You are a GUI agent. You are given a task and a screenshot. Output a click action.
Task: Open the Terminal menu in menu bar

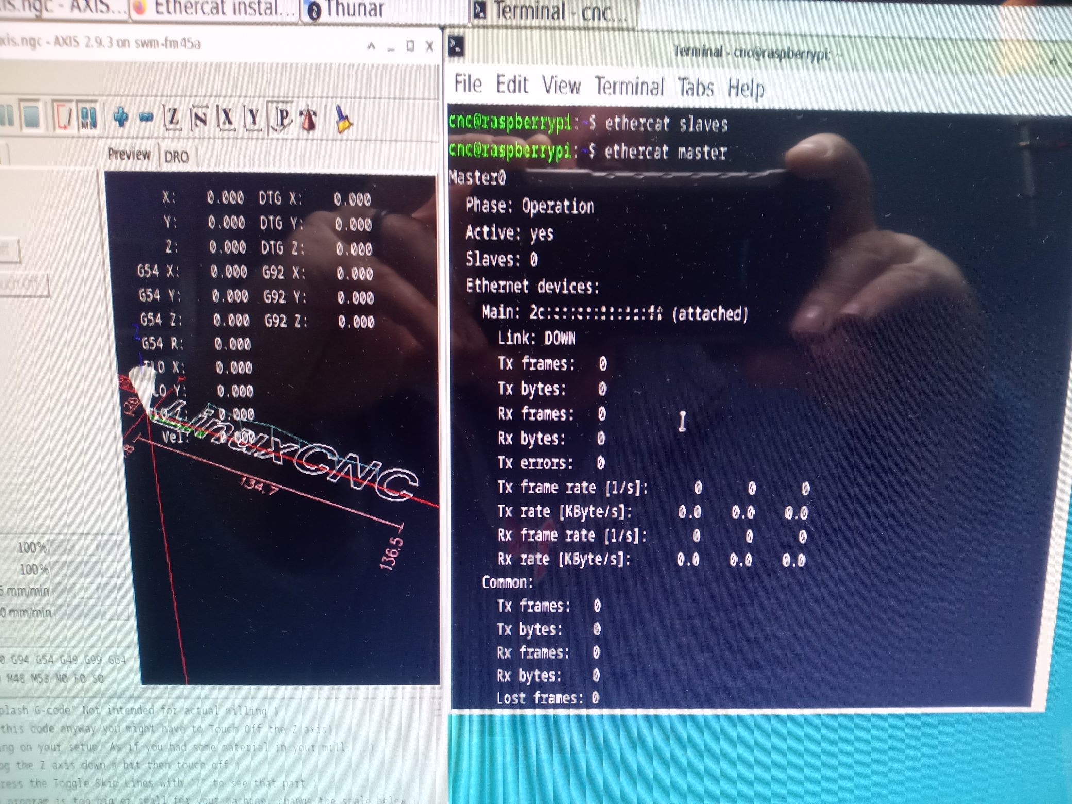(629, 87)
